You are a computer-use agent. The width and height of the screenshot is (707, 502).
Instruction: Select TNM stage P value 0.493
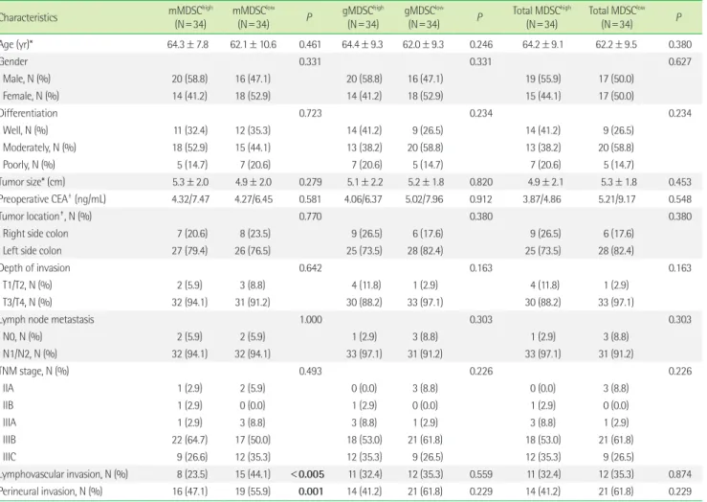[310, 371]
